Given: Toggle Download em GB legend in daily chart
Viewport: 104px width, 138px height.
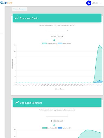Looking at the screenshot, I should pyautogui.click(x=50, y=43).
